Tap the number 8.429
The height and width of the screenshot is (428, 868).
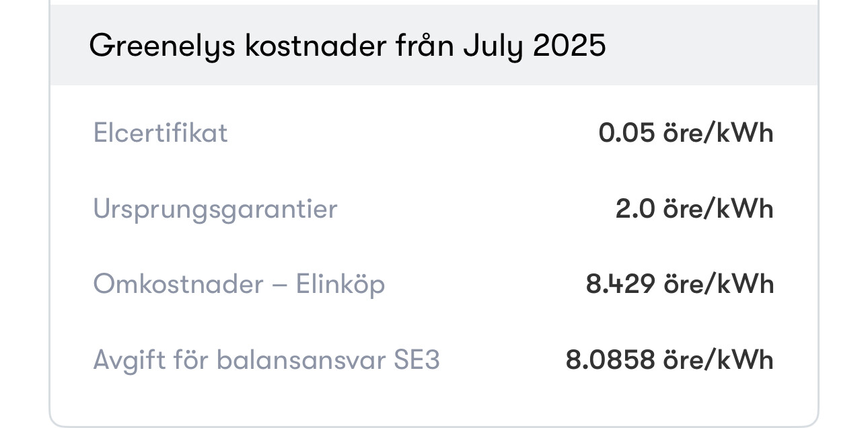click(x=620, y=284)
